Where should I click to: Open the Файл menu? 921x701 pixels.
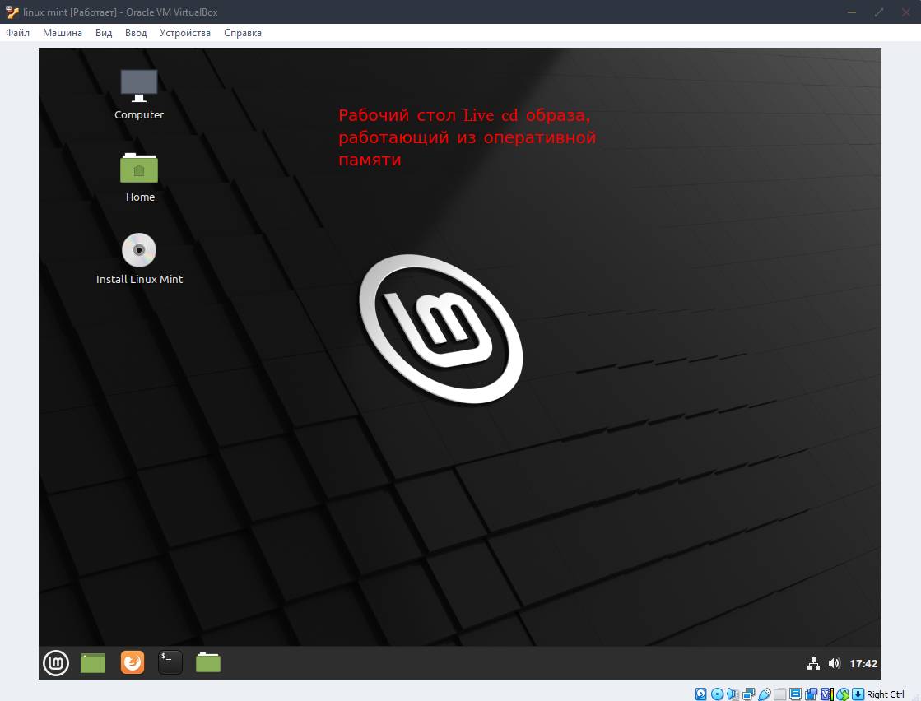(17, 33)
